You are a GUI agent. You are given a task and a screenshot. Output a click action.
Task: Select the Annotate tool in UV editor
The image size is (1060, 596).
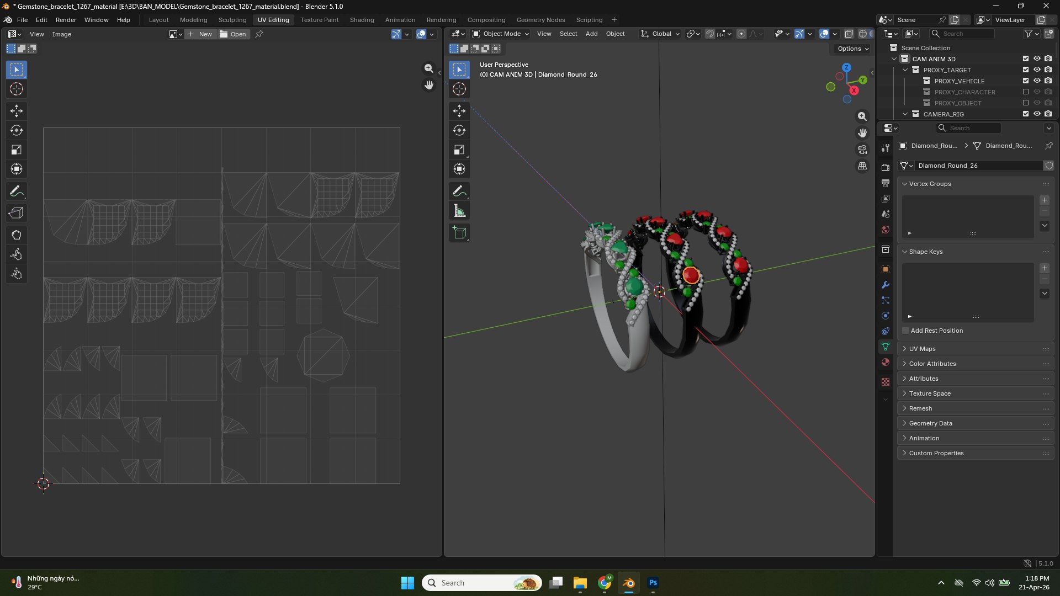click(17, 191)
